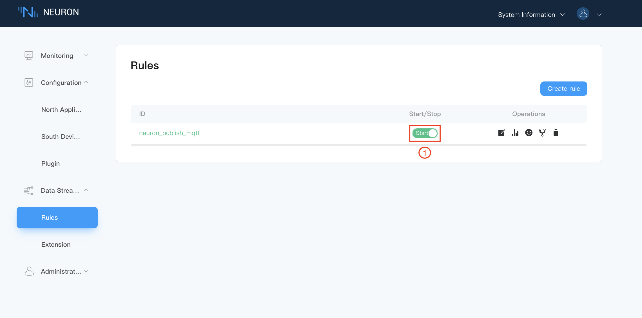Screen dimensions: 642x318
Task: Select the Extension menu item
Action: [56, 244]
